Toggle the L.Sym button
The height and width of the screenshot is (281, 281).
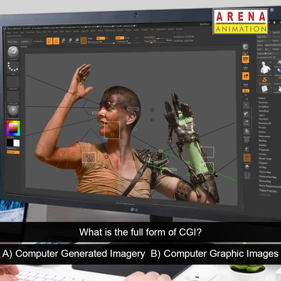246,85
